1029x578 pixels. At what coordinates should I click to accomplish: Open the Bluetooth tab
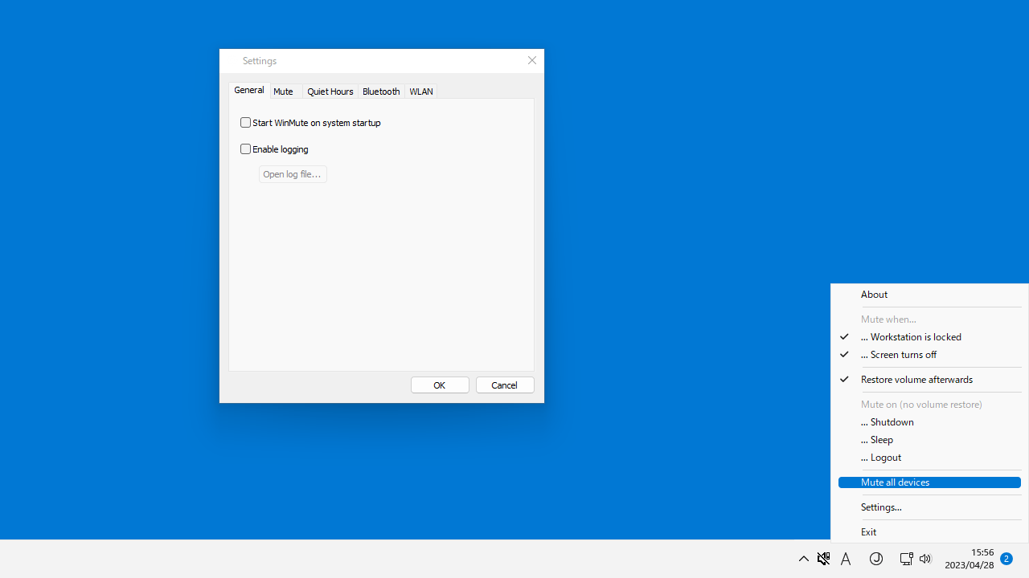[381, 92]
